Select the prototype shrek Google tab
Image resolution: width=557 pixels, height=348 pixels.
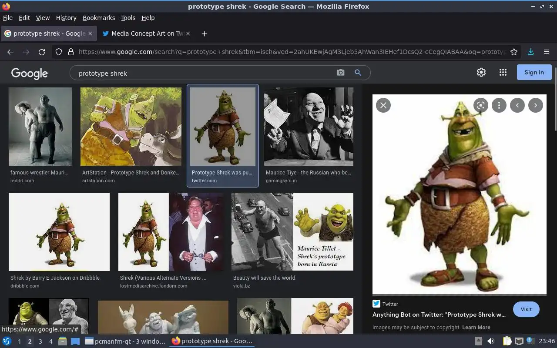48,33
